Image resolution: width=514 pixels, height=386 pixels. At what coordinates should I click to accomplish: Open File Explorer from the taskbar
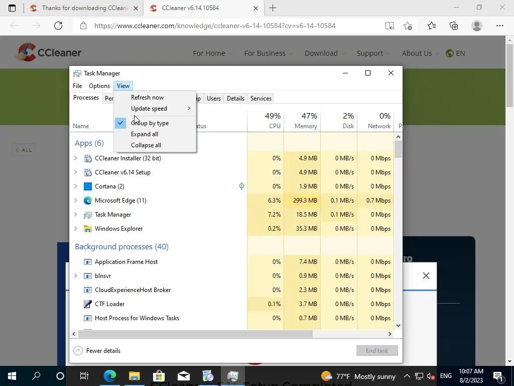pos(134,376)
